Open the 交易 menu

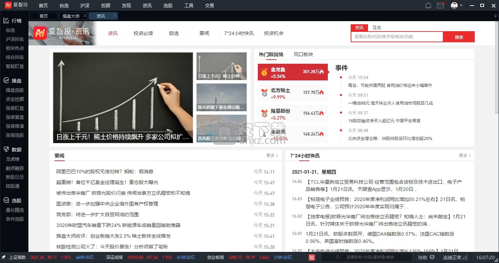pos(209,6)
